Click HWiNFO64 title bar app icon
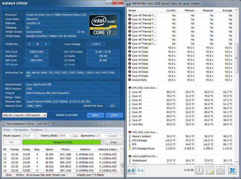Viewport: 241px width, 179px height. [129, 3]
